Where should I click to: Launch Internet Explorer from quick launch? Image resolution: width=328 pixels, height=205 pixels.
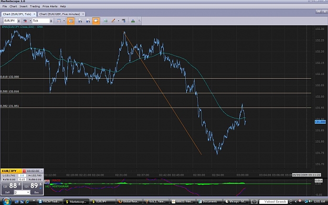click(27, 202)
